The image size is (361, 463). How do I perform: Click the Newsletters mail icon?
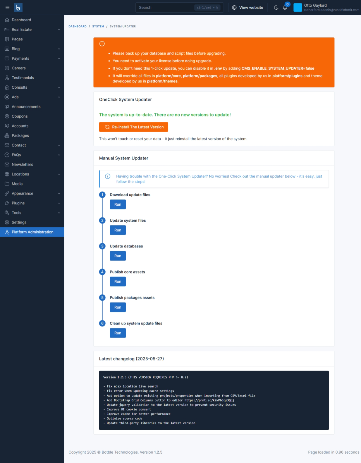coord(7,165)
